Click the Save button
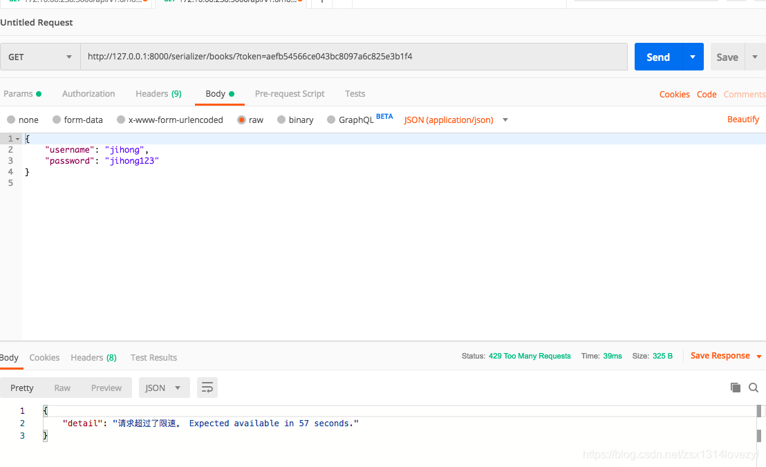This screenshot has height=467, width=766. tap(727, 57)
